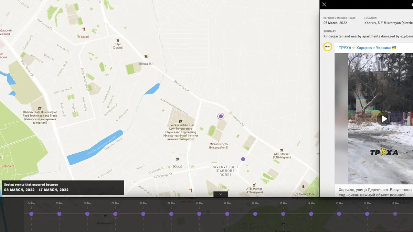
Task: Click the Posad 24 store icon
Action: pos(146,56)
